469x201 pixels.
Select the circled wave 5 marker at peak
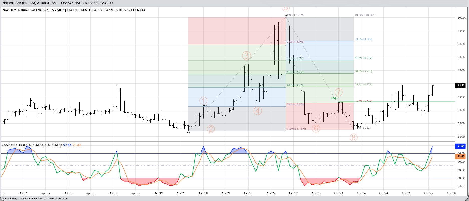point(286,8)
